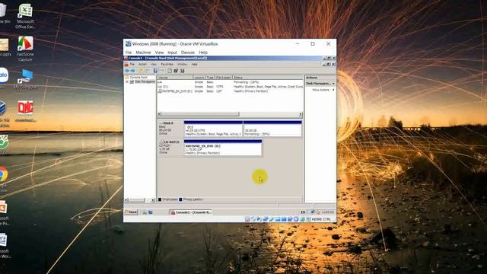
Task: Click the Disk 0 label box
Action: [x=170, y=129]
